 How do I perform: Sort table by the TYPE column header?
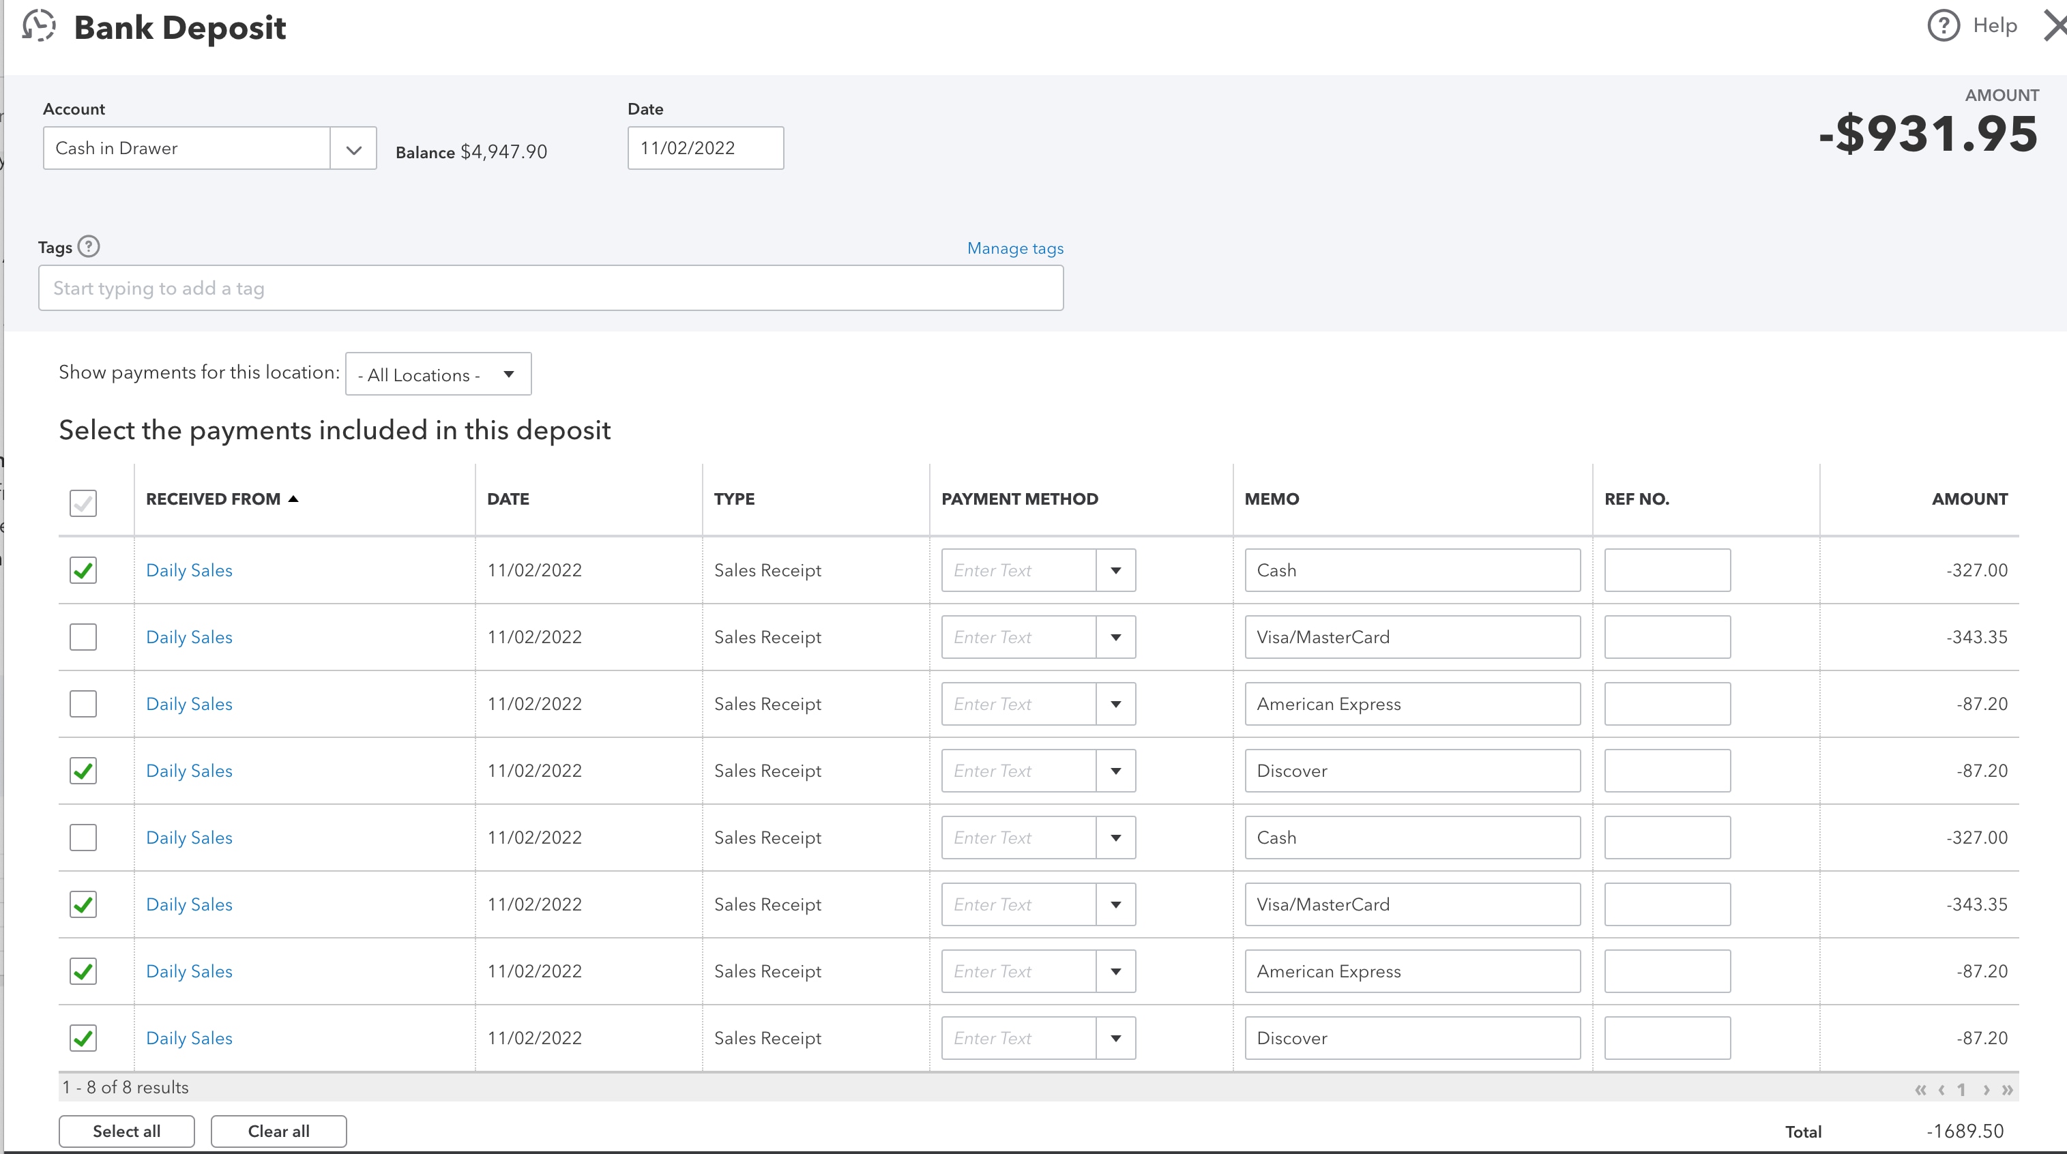734,499
